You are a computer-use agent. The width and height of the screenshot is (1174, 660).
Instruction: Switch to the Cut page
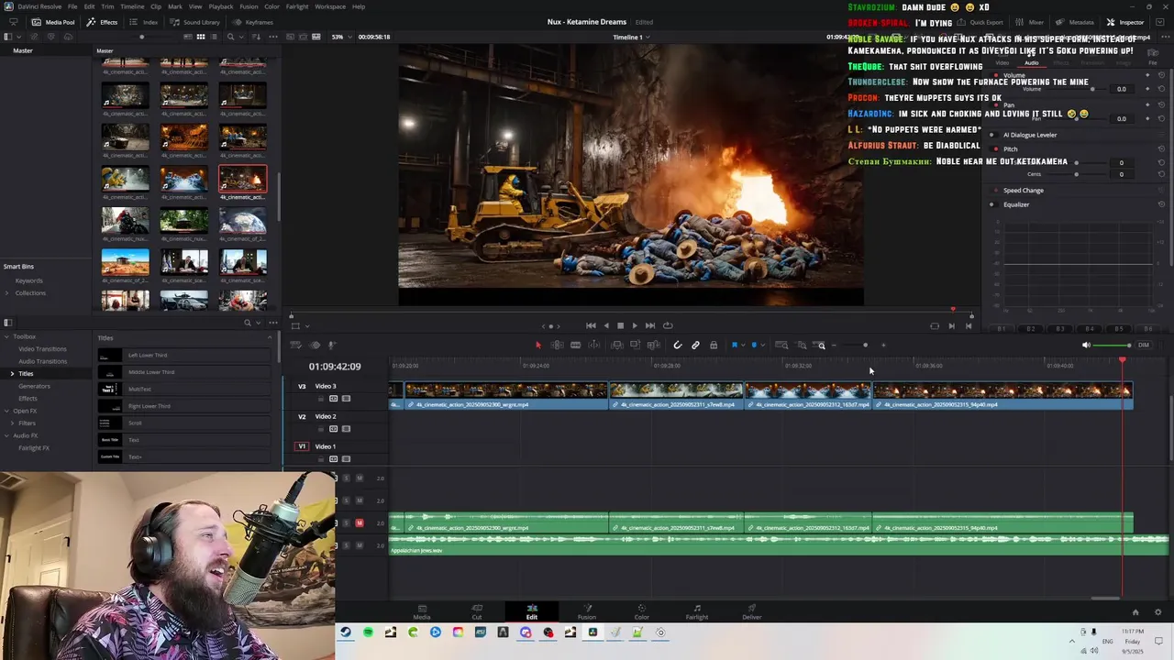(477, 611)
